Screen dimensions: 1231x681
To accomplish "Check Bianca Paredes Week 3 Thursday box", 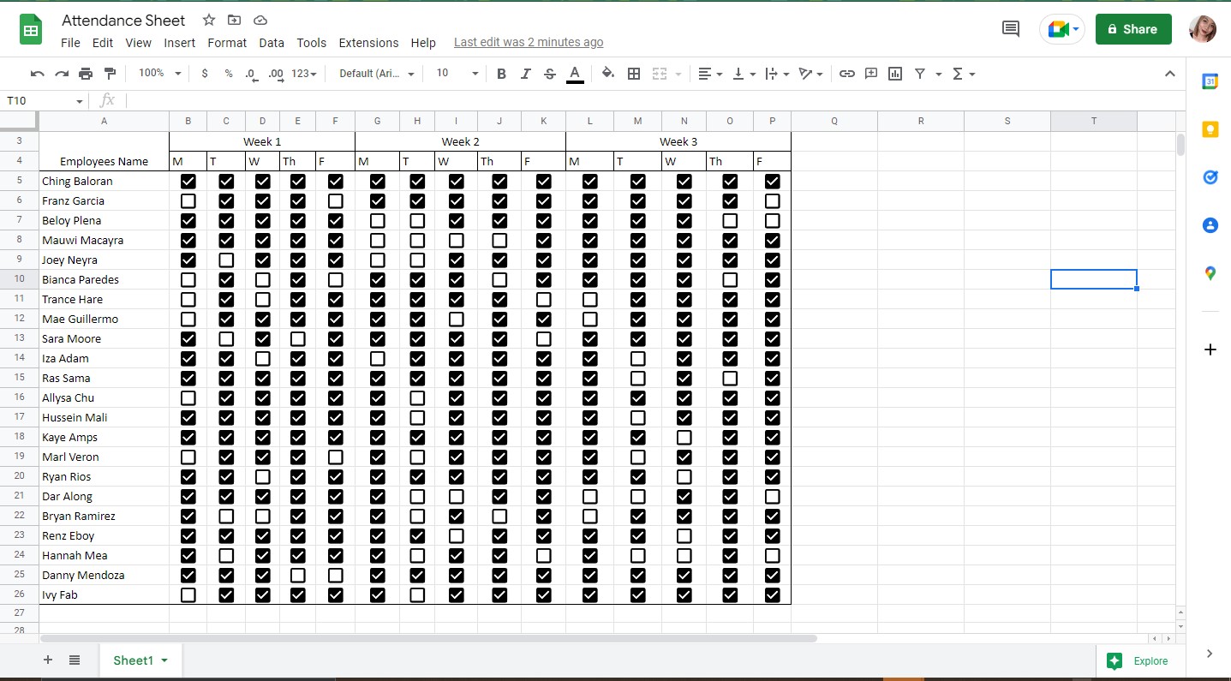I will (730, 280).
